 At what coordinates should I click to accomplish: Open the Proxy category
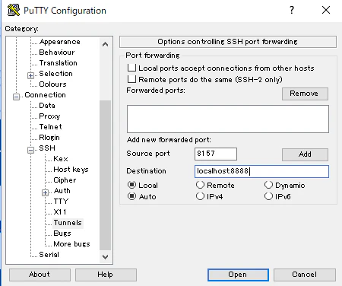pyautogui.click(x=49, y=116)
